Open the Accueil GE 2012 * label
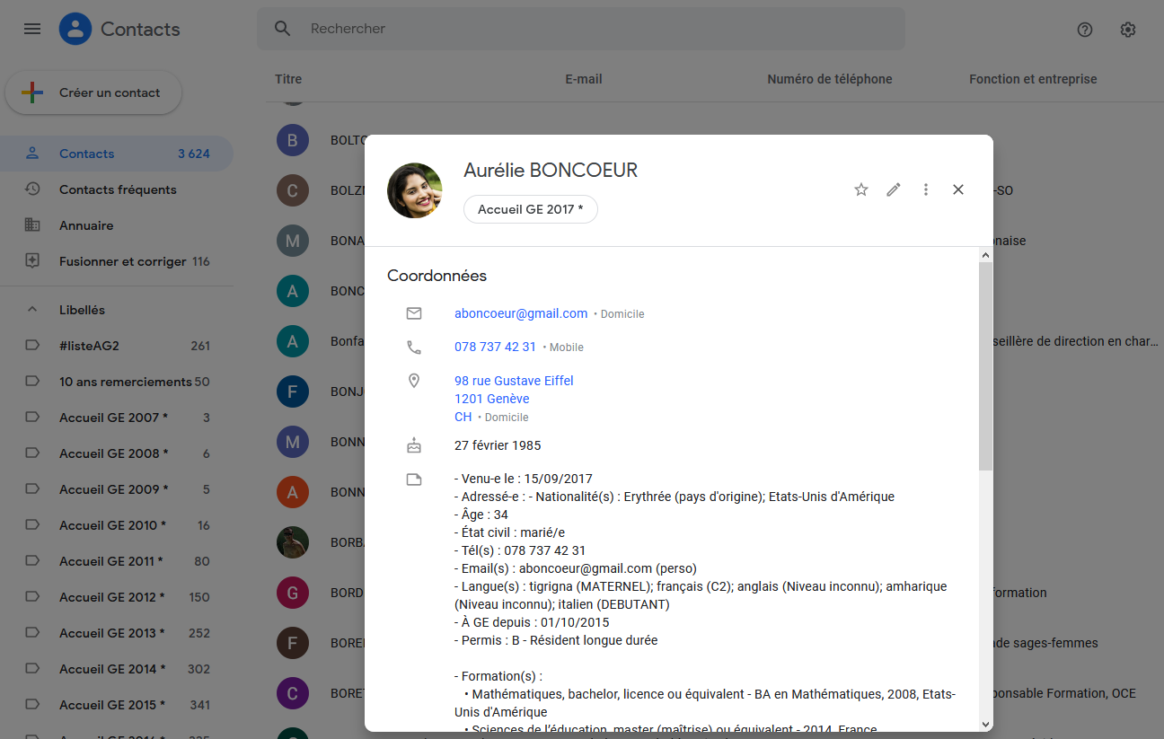Image resolution: width=1164 pixels, height=739 pixels. pos(117,597)
